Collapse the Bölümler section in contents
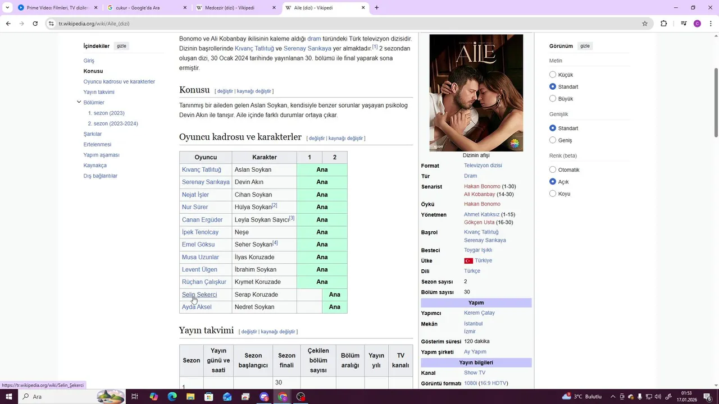The height and width of the screenshot is (404, 719). tap(79, 102)
